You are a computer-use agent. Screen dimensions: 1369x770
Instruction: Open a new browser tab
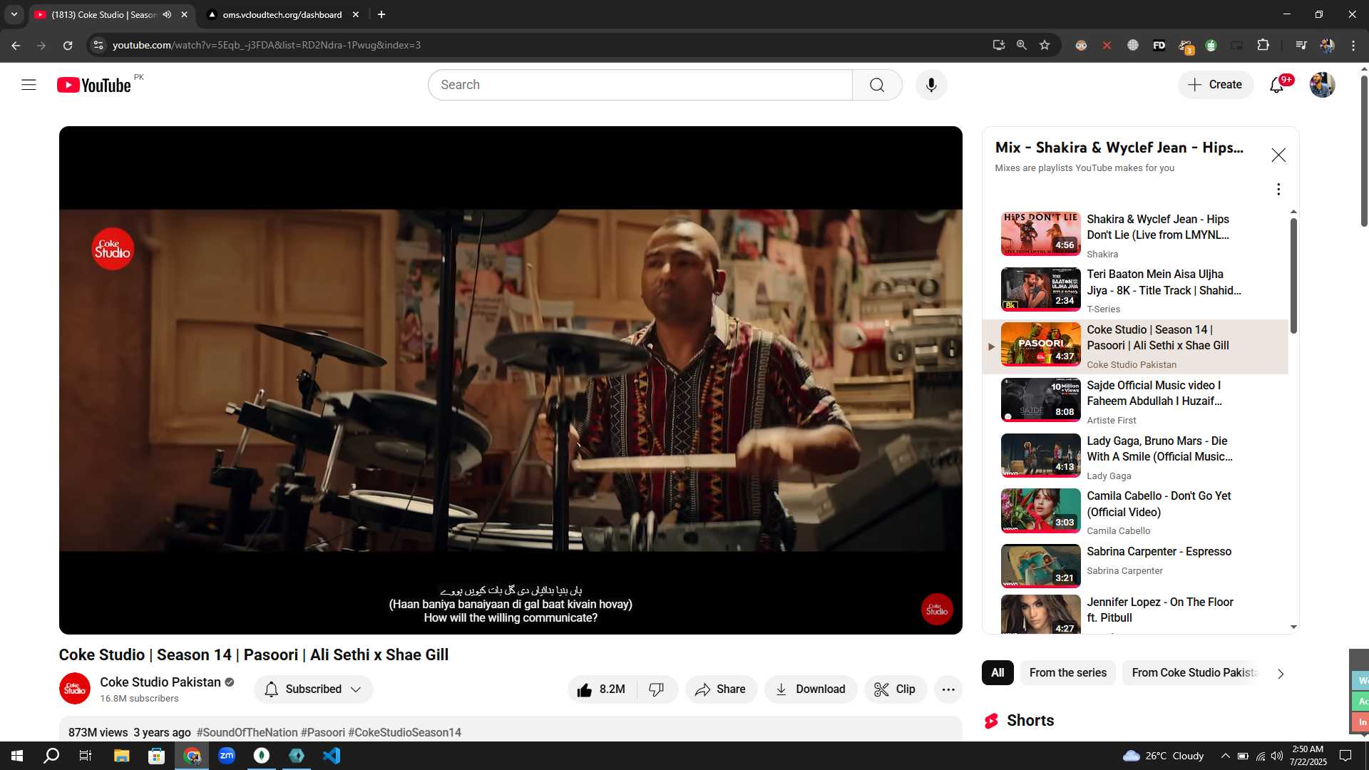pos(381,14)
